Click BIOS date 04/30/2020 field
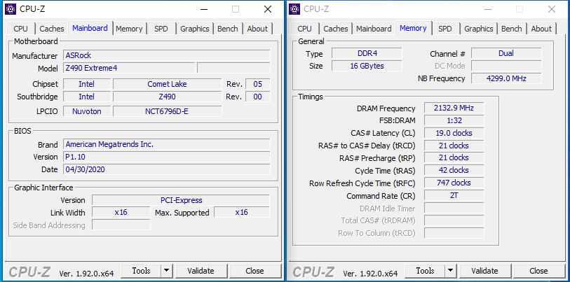Viewport: 570px width, 282px height. coord(166,169)
